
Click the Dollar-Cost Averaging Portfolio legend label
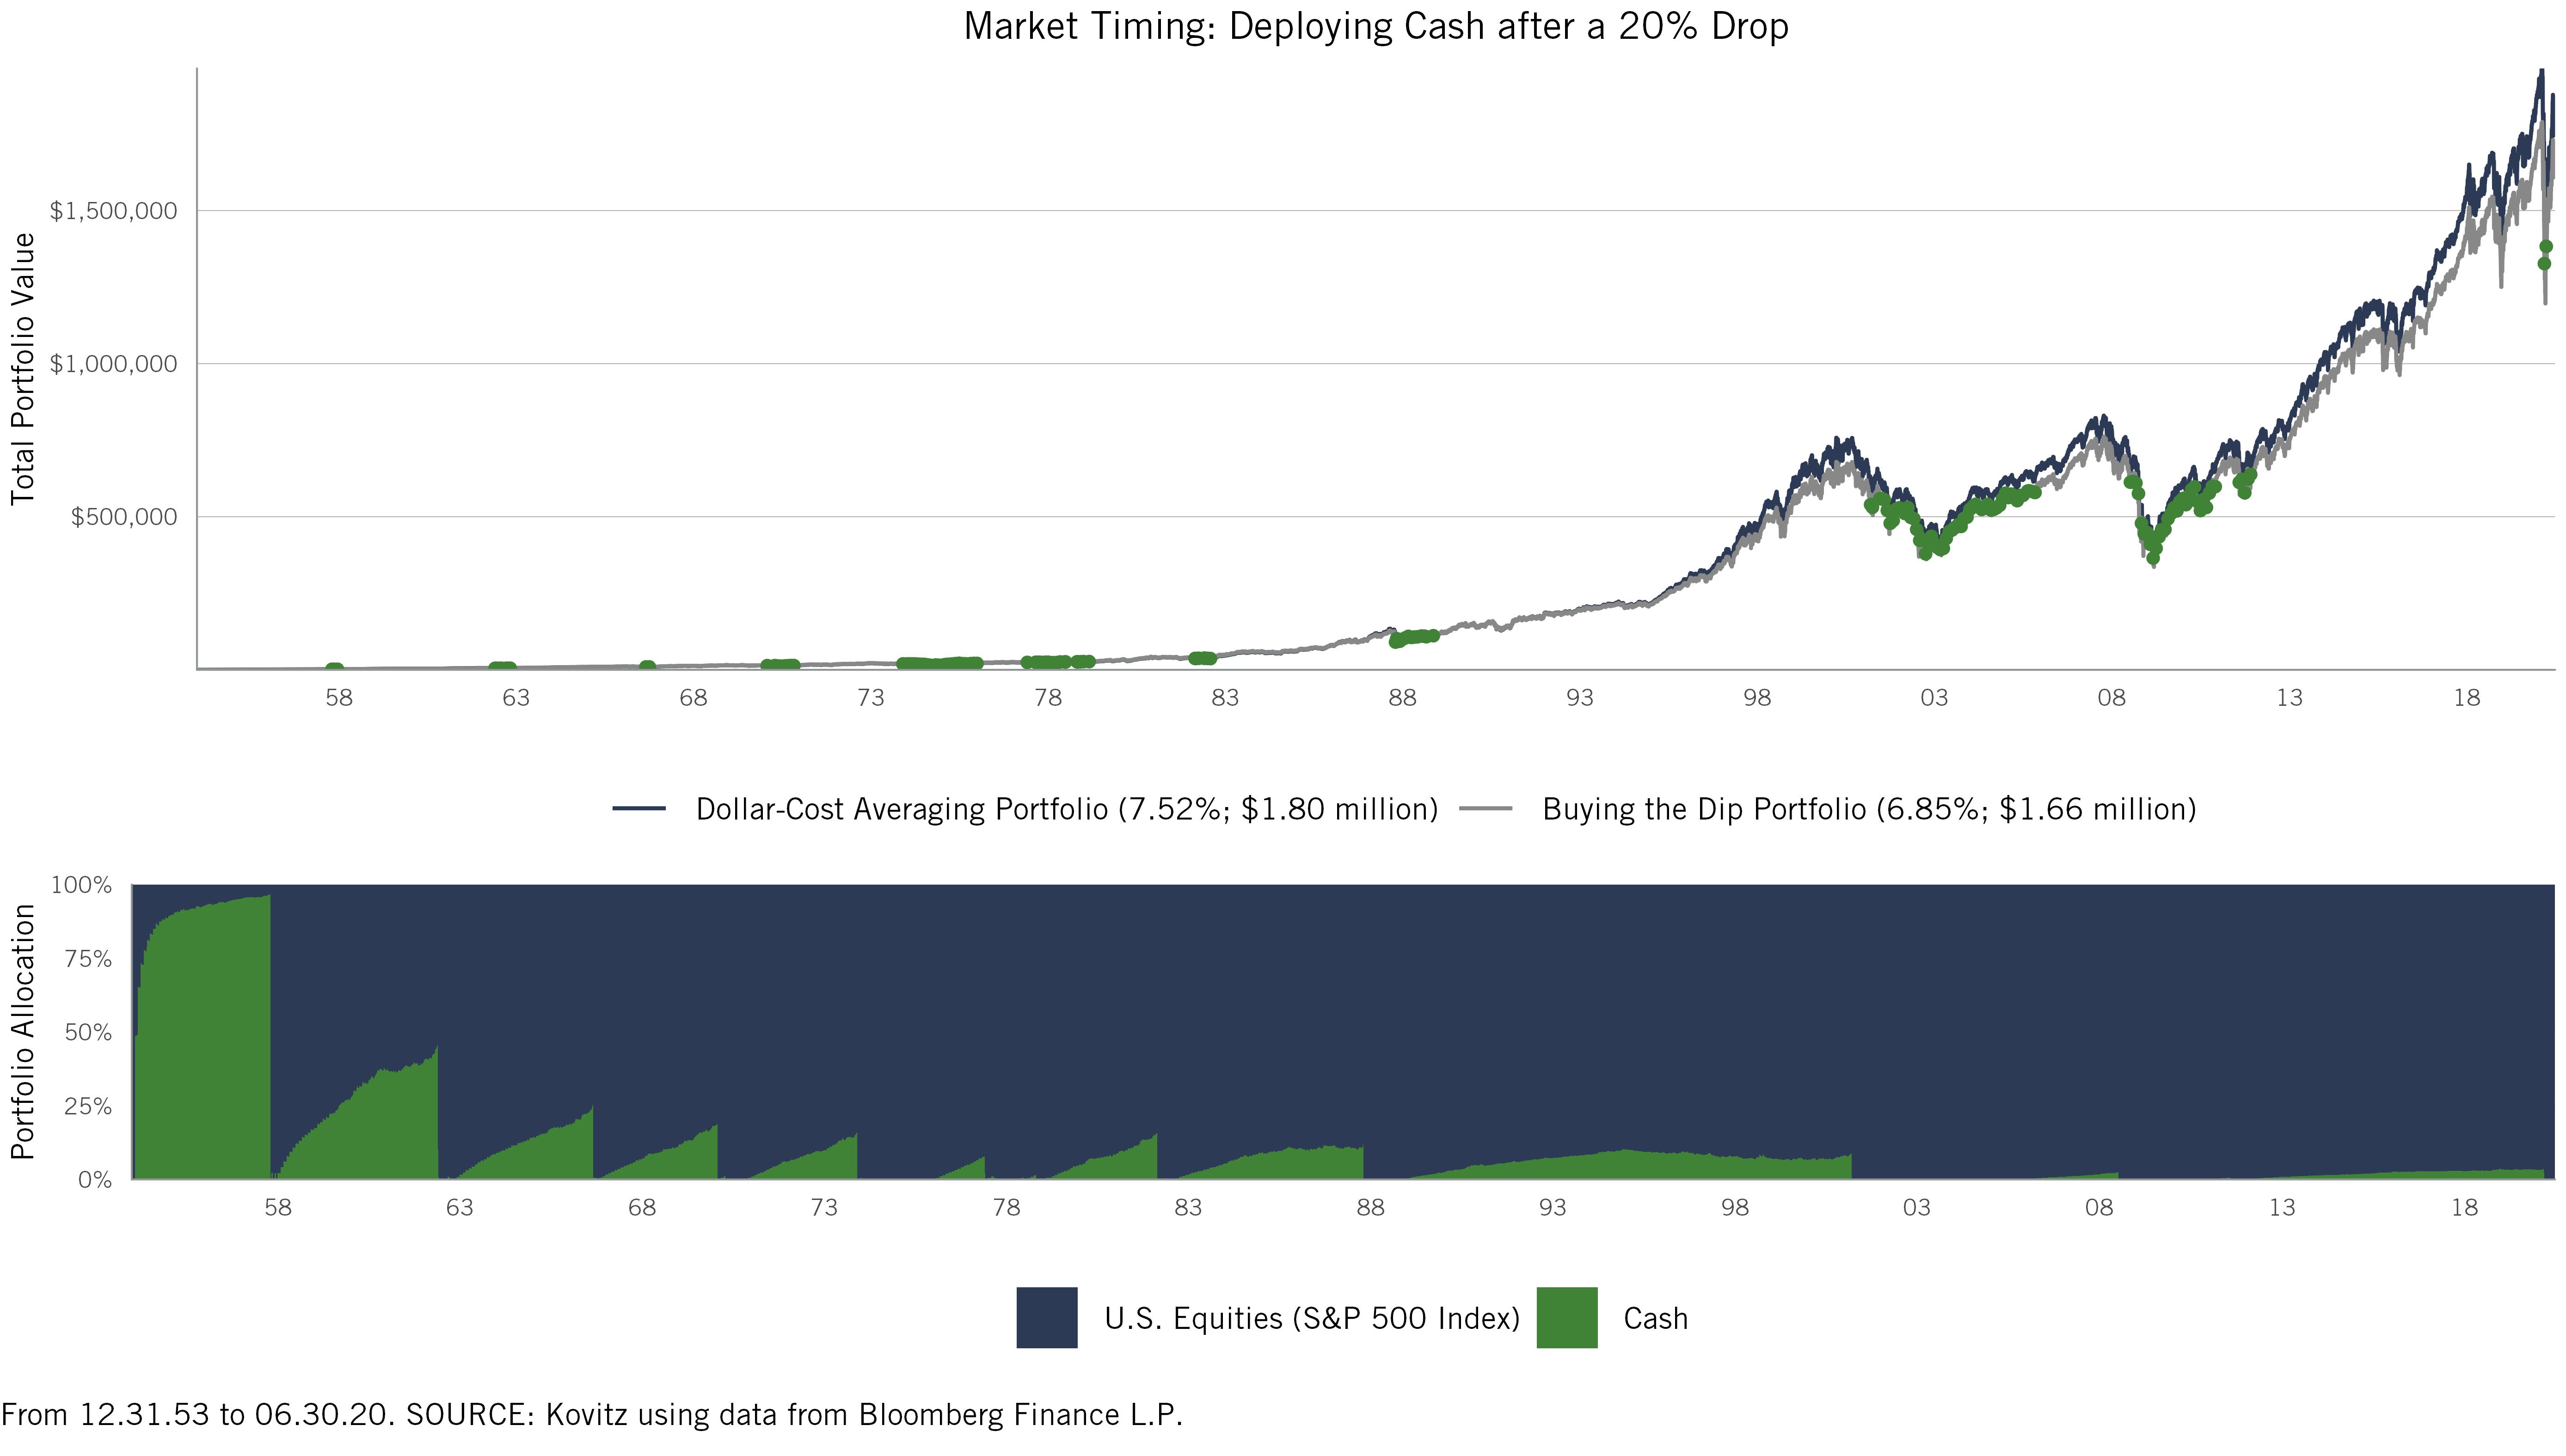point(1067,809)
